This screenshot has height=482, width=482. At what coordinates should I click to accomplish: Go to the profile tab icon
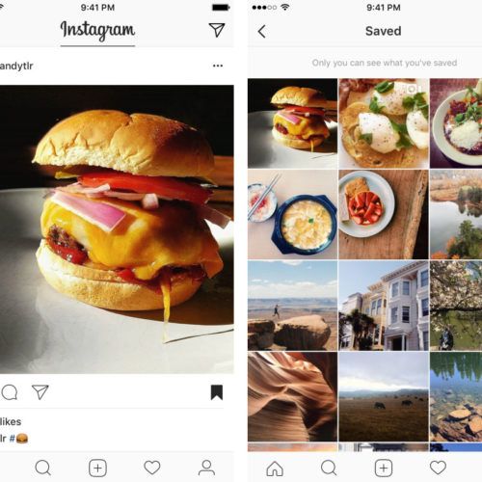pyautogui.click(x=206, y=468)
